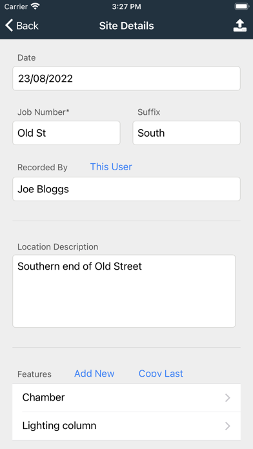
Task: Tap the 3:27 PM clock
Action: tap(126, 6)
